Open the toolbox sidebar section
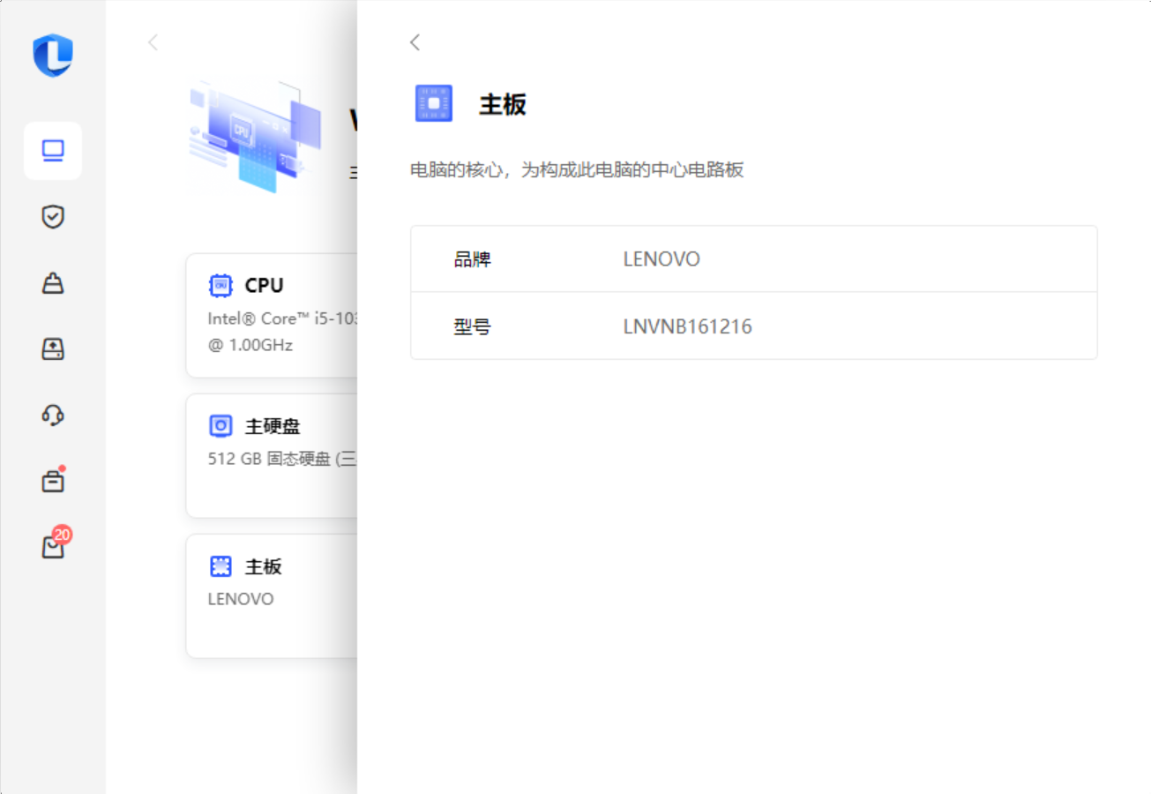The image size is (1151, 794). [x=53, y=481]
